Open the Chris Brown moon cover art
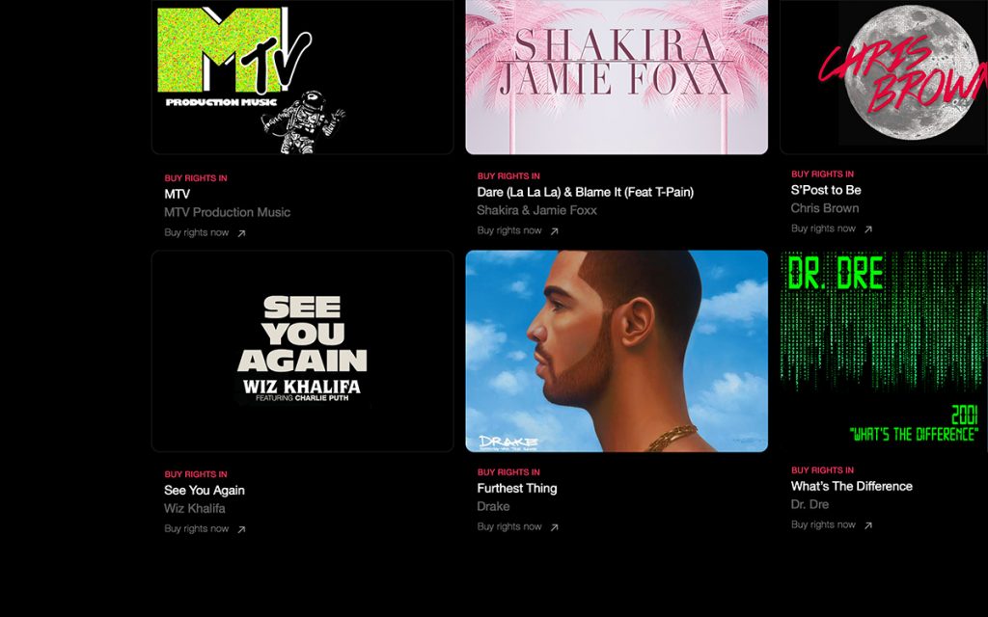The image size is (988, 617). 884,77
